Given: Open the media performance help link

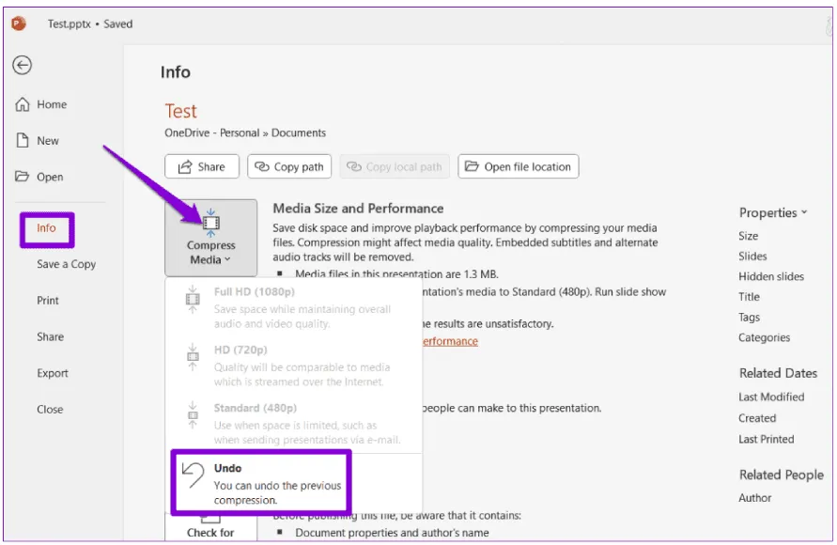Looking at the screenshot, I should pos(449,341).
